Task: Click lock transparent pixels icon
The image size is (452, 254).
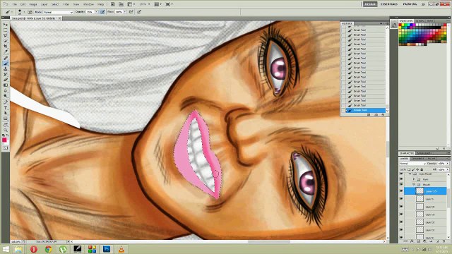Action: pyautogui.click(x=409, y=169)
